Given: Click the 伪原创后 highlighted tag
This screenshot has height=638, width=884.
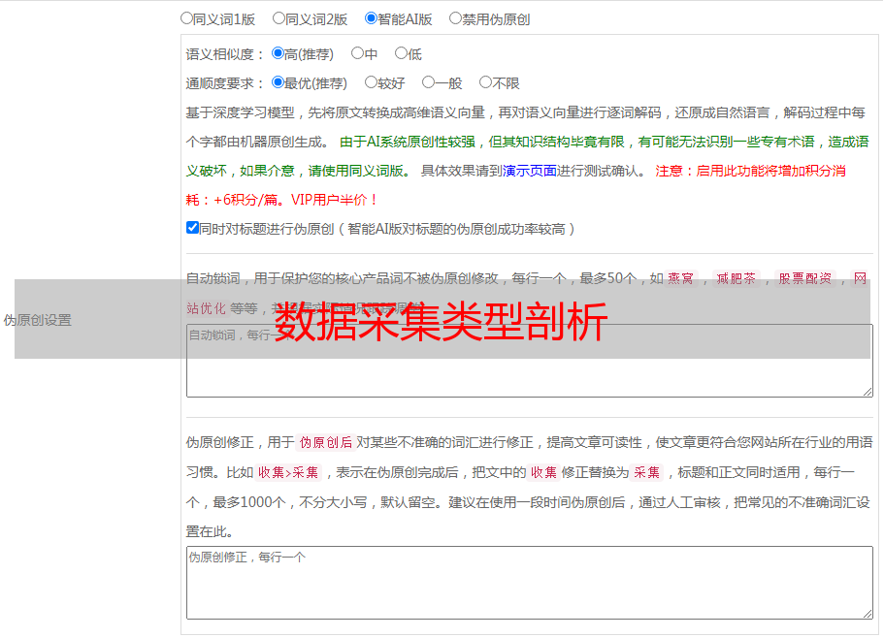Looking at the screenshot, I should 326,442.
